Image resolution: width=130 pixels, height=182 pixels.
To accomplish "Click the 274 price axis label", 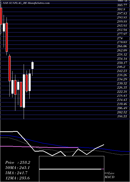I will [x=120, y=38].
